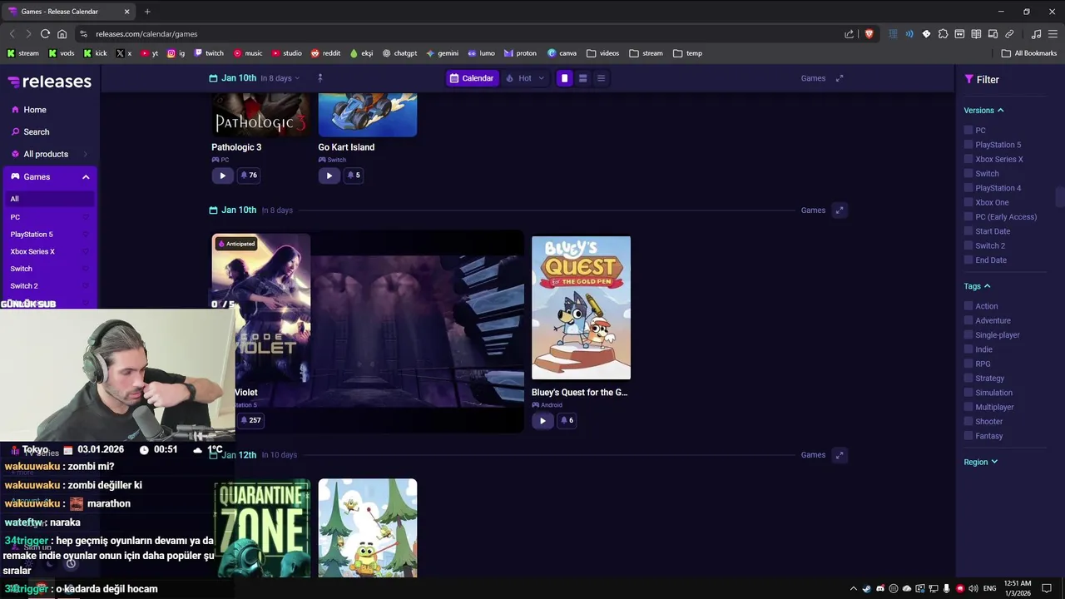1065x599 pixels.
Task: Click the address bar URL
Action: click(146, 34)
